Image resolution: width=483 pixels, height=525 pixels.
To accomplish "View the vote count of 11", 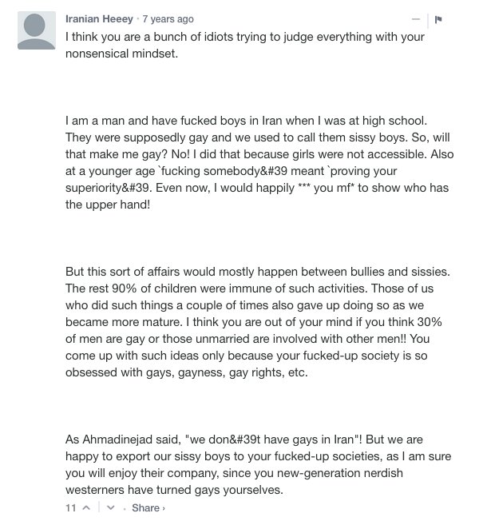I will coord(71,508).
